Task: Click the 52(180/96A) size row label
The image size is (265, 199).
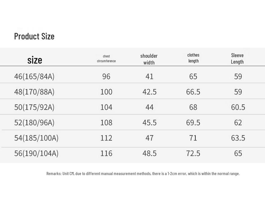Action: coord(34,123)
